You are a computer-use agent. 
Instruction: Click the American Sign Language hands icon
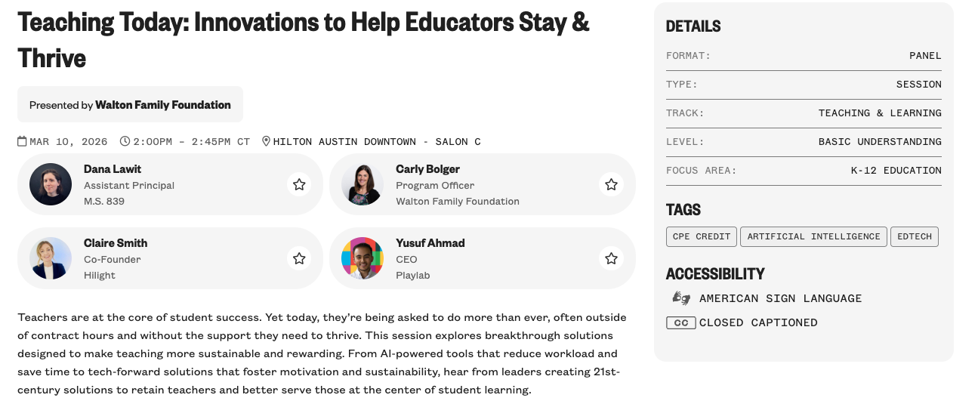pyautogui.click(x=681, y=298)
